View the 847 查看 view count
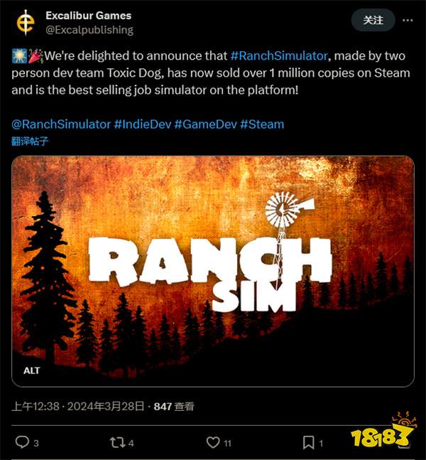The height and width of the screenshot is (460, 426). click(x=174, y=406)
